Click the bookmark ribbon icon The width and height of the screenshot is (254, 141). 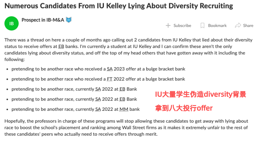(x=202, y=25)
